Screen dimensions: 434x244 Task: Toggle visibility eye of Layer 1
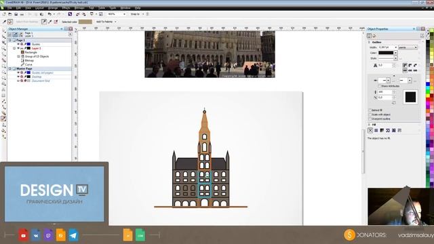(x=18, y=48)
